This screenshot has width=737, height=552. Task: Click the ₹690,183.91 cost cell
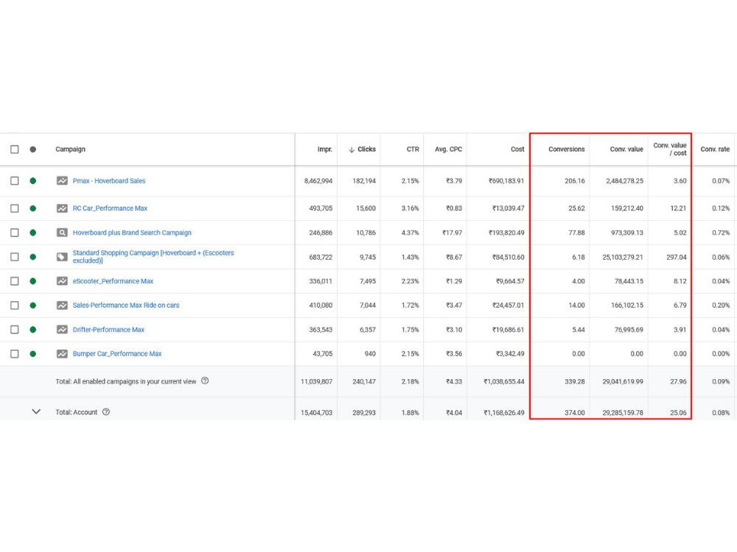tap(506, 181)
